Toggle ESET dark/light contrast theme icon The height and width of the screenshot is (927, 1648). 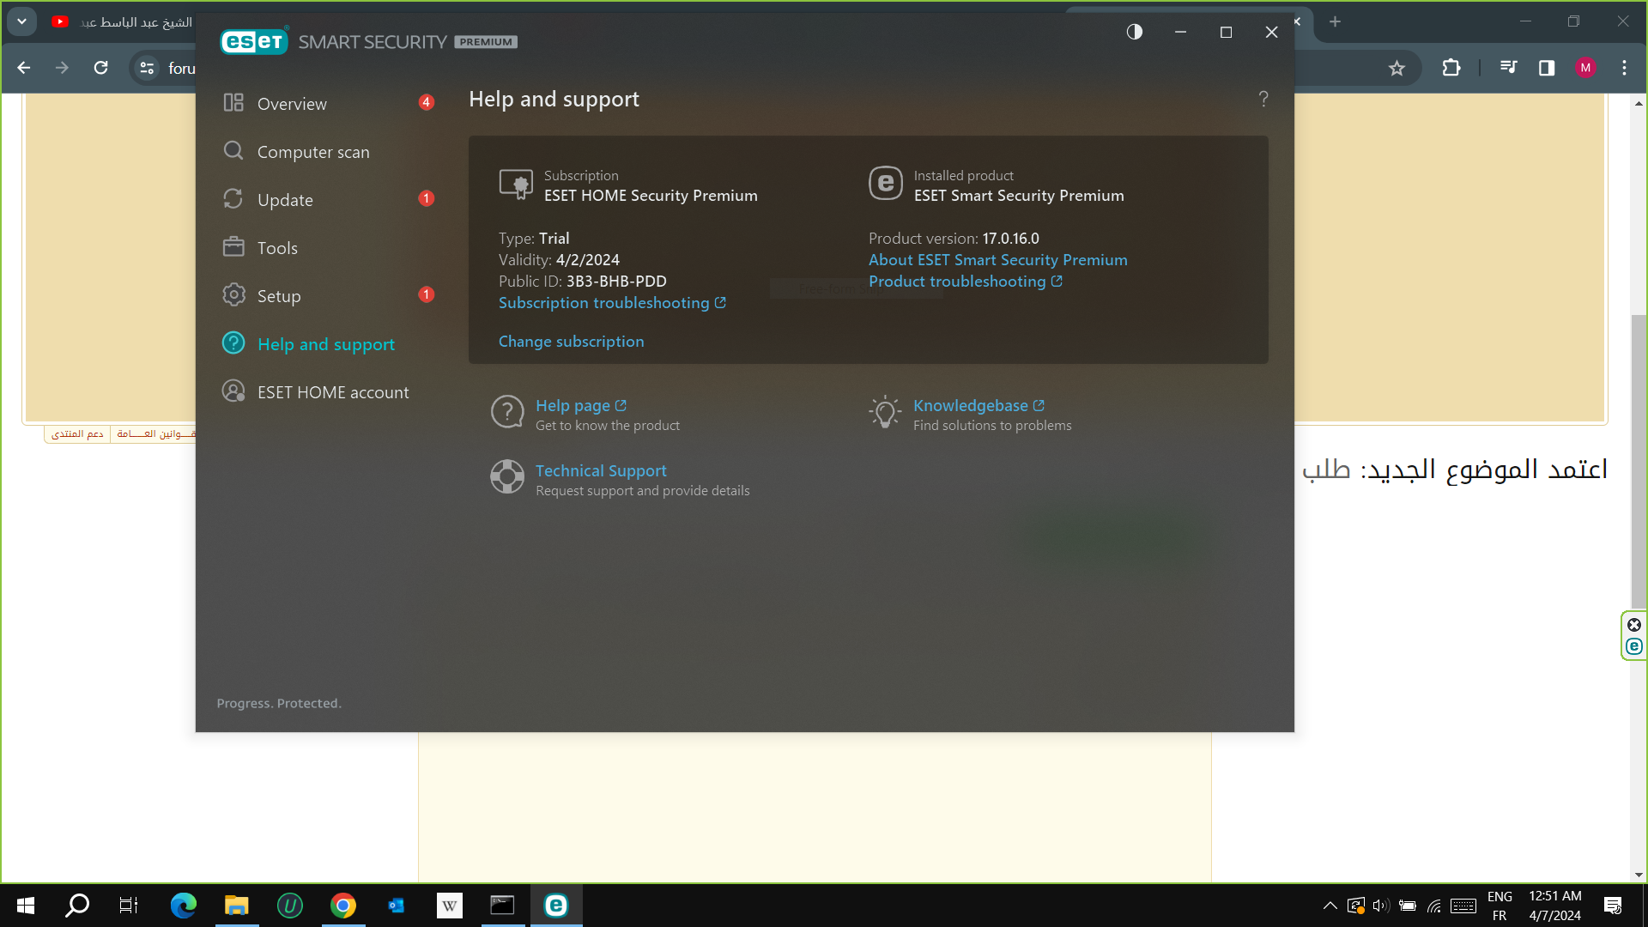pos(1135,32)
